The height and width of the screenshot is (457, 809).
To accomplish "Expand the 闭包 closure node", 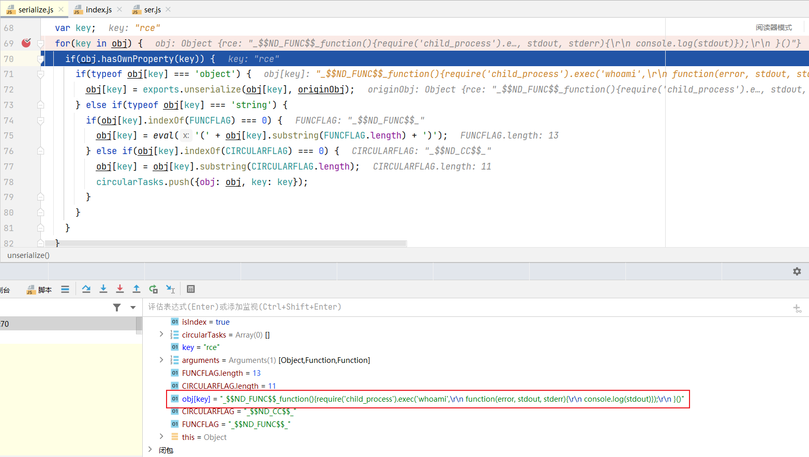I will click(x=151, y=450).
